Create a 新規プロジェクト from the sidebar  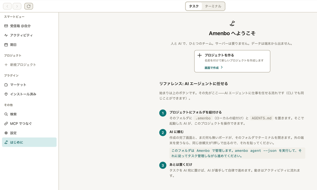(29, 65)
